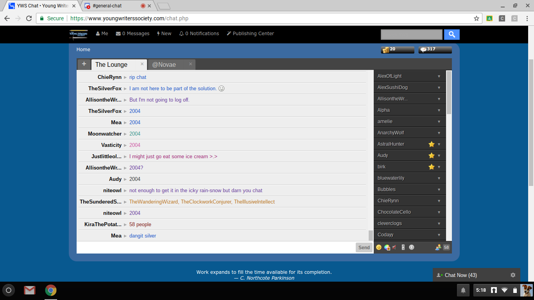The image size is (534, 300).
Task: Open cleverclogs user dropdown
Action: [x=439, y=223]
